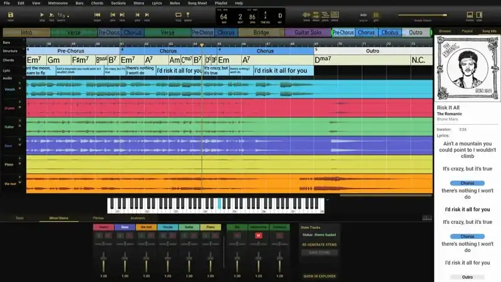Click the save icon in toolbar
This screenshot has height=282, width=501.
[11, 15]
